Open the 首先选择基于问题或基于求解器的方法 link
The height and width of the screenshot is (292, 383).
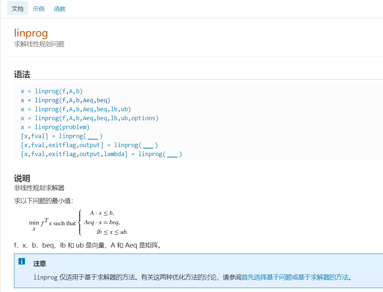pos(298,277)
